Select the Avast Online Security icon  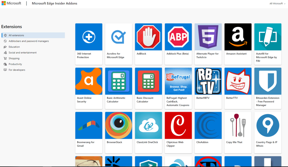coord(89,81)
